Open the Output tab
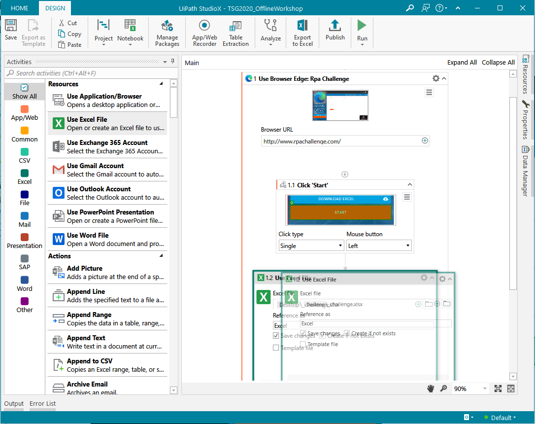The height and width of the screenshot is (424, 535). click(14, 403)
